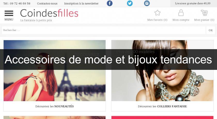Click the favorites star icon

(157, 13)
